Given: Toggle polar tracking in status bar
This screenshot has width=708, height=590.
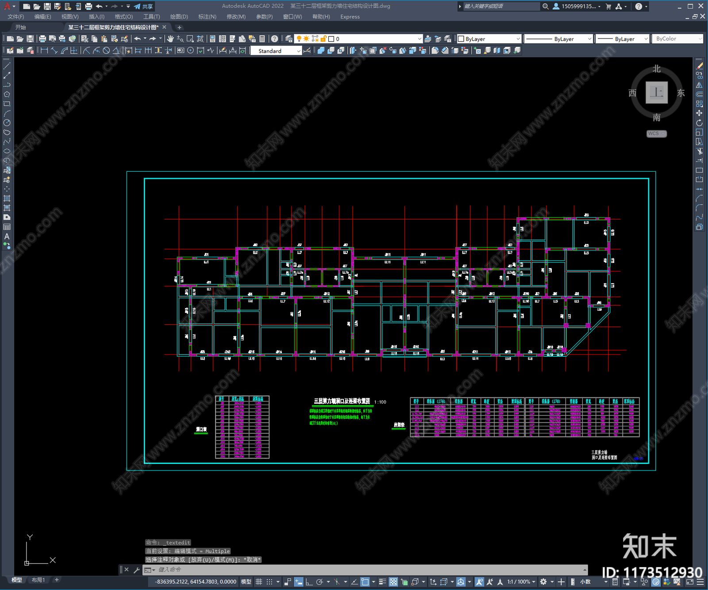Looking at the screenshot, I should pos(319,582).
